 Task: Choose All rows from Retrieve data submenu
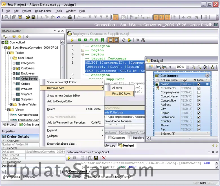coord(117,88)
